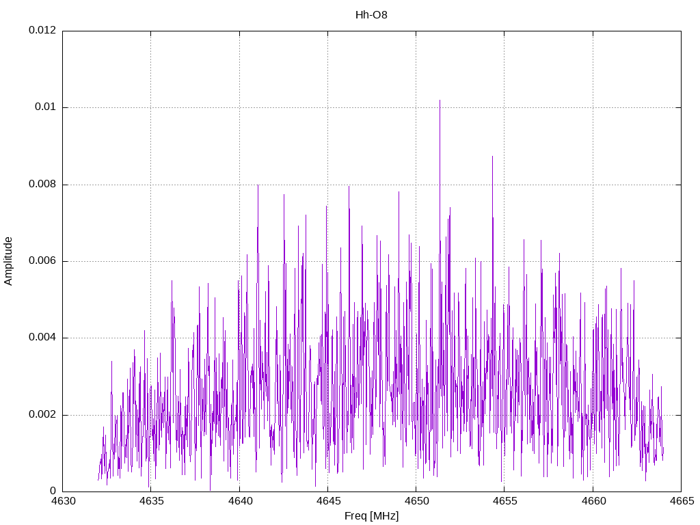Image resolution: width=700 pixels, height=525 pixels.
Task: Click the y-axis tick label 0.012
Action: point(42,30)
